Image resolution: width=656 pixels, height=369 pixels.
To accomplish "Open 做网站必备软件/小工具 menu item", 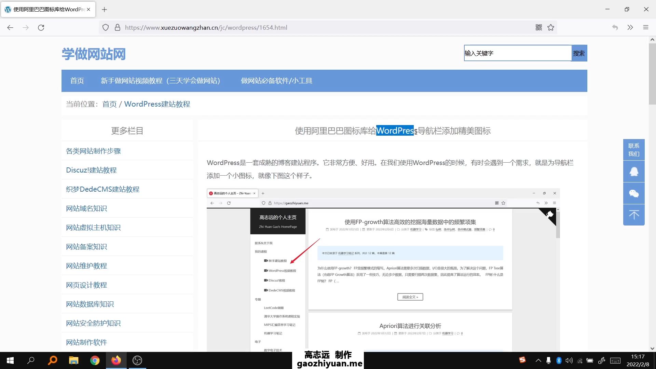I will [276, 81].
